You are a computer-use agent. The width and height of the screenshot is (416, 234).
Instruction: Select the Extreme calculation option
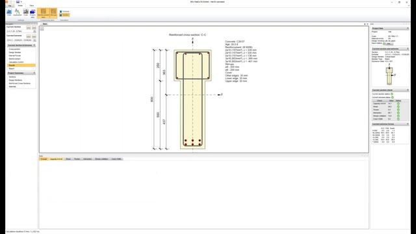pyautogui.click(x=64, y=12)
